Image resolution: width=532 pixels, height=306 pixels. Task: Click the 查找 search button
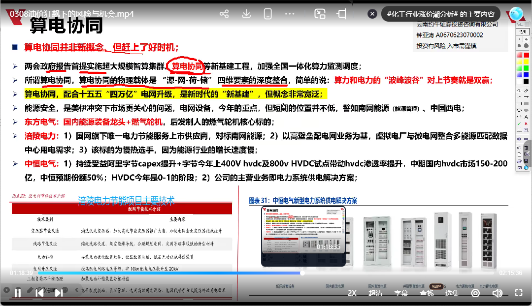427,293
